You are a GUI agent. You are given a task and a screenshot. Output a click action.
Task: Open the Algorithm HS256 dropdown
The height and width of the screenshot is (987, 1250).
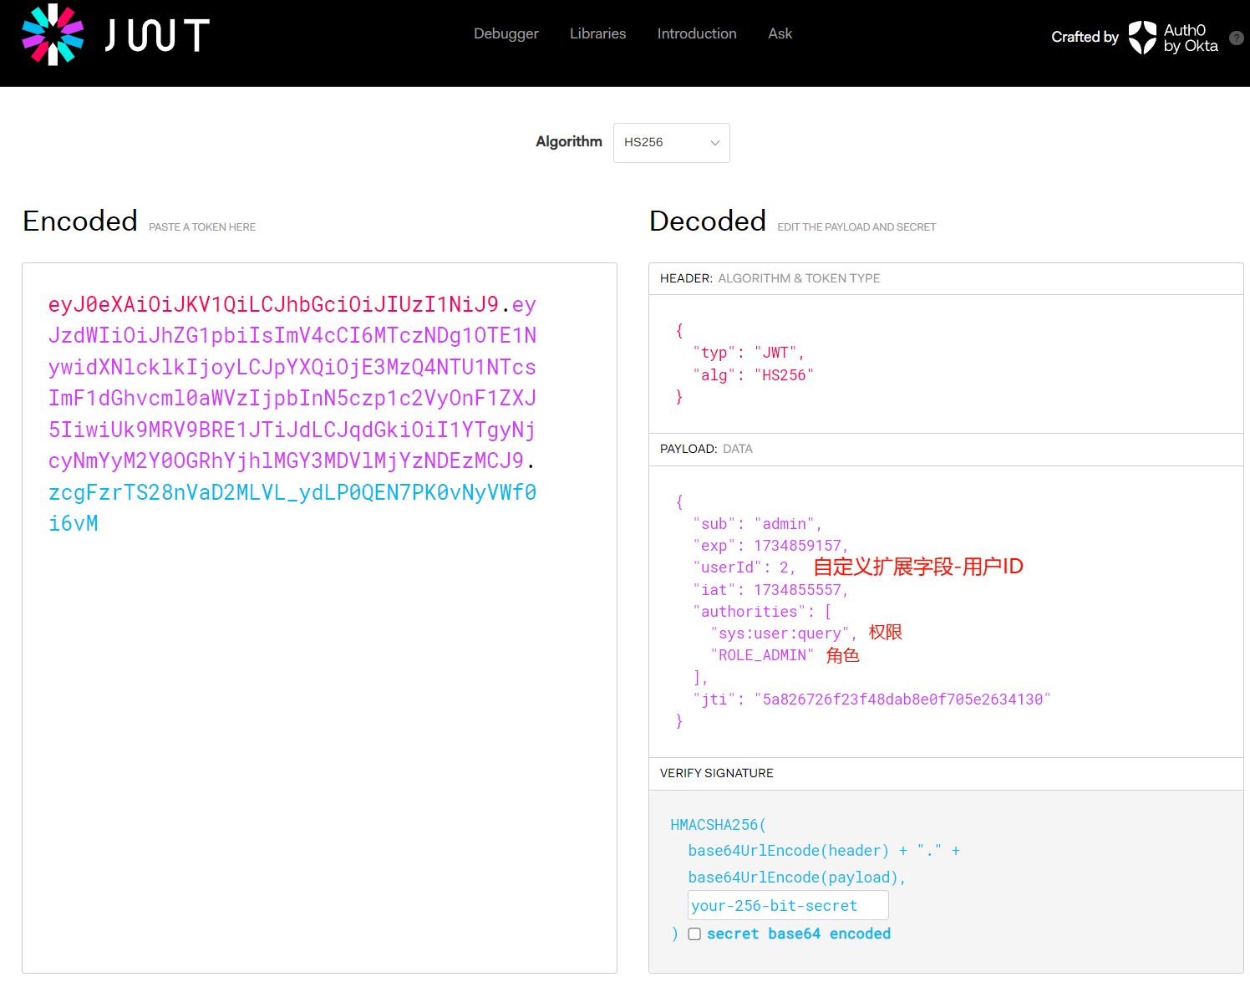click(672, 143)
